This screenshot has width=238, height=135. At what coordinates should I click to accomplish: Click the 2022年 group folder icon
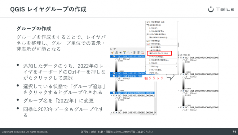[x=181, y=55]
